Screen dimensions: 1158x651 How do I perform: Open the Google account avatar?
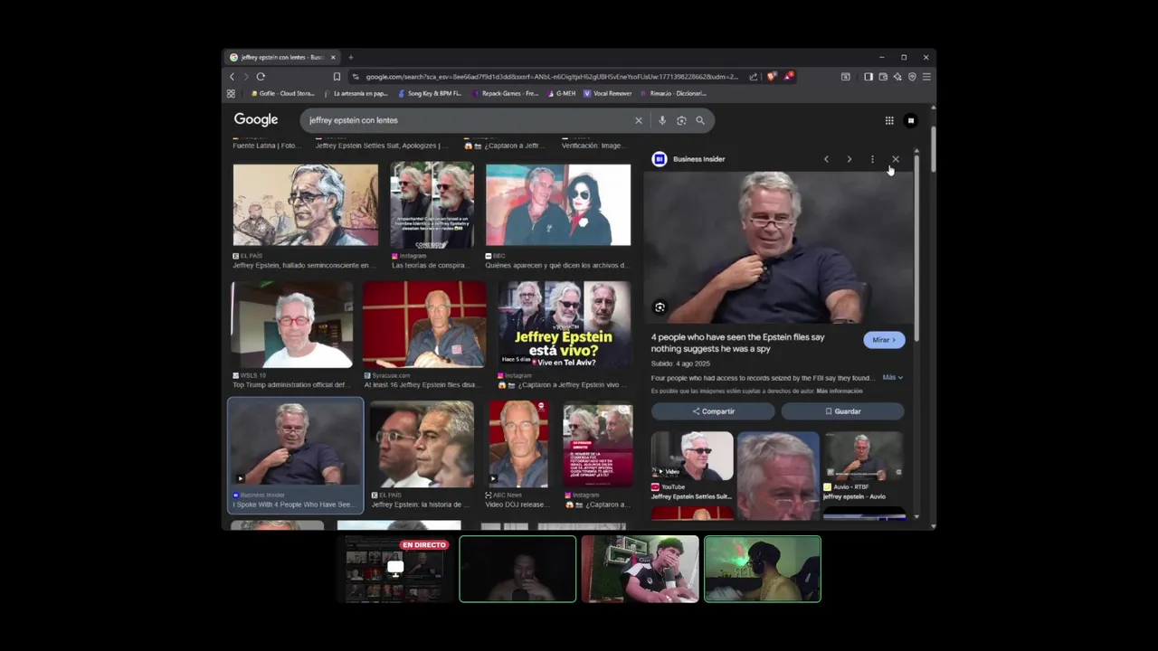911,120
